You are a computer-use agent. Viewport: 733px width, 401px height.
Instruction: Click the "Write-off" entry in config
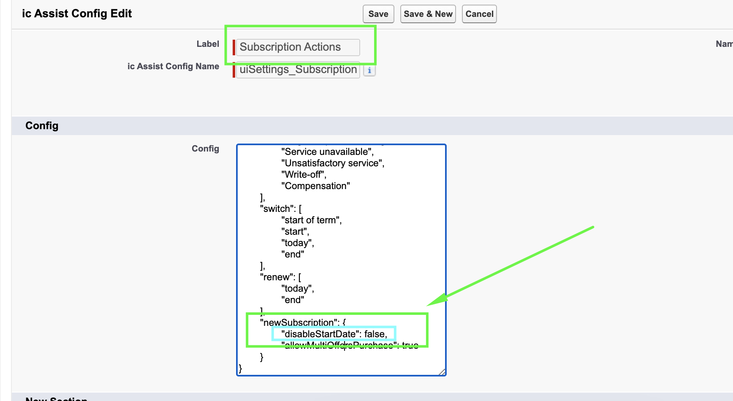tap(304, 175)
